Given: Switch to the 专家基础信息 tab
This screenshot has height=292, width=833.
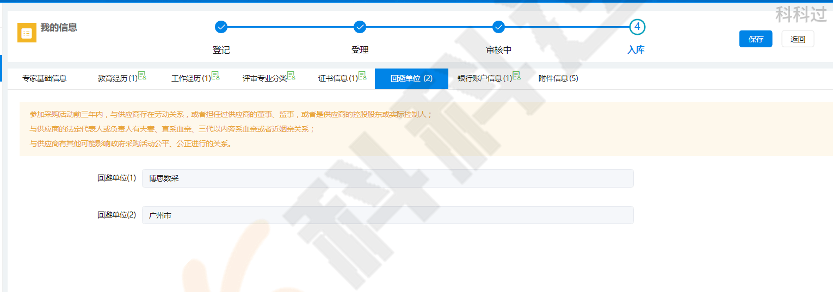Looking at the screenshot, I should 45,78.
